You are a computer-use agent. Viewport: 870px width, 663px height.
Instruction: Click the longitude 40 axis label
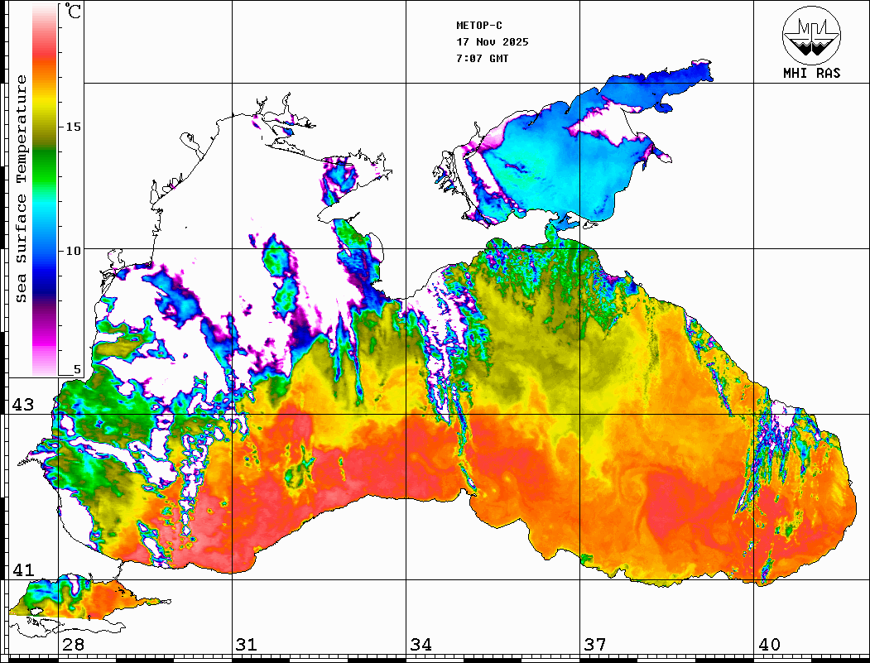[768, 645]
